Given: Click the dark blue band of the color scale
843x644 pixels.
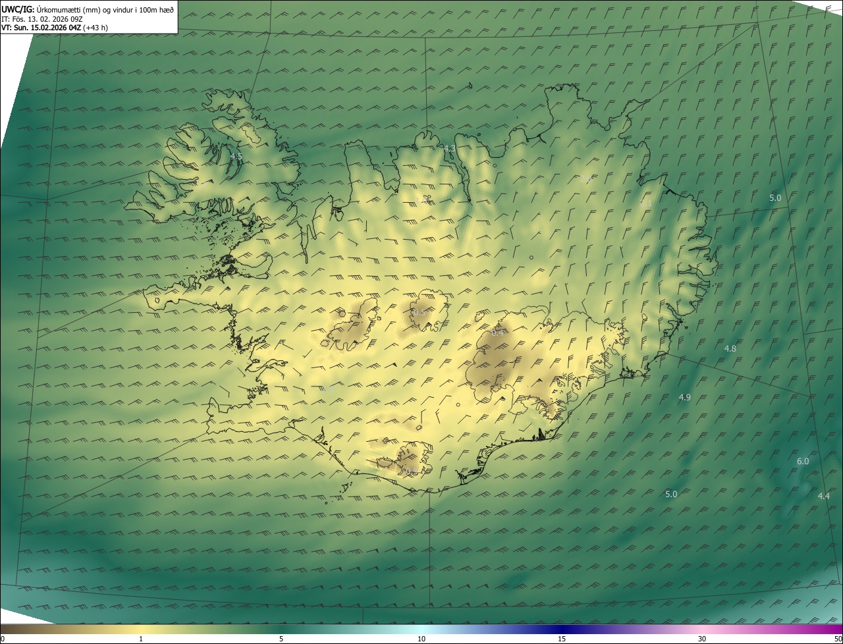Looking at the screenshot, I should pyautogui.click(x=562, y=629).
